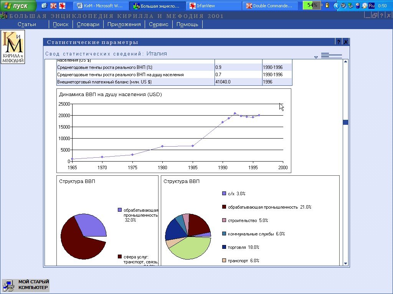Click the Кирилл и Мефодий logo
Viewport: 393px width, 294px height.
[13, 47]
